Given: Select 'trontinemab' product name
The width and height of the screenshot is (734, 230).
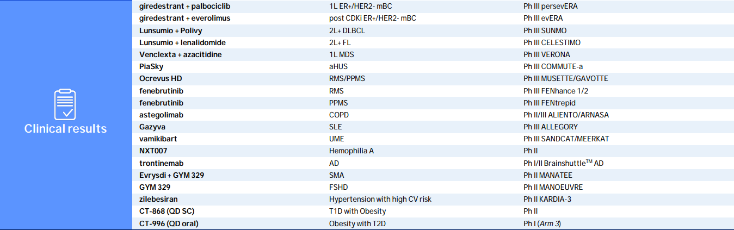Looking at the screenshot, I should (162, 163).
